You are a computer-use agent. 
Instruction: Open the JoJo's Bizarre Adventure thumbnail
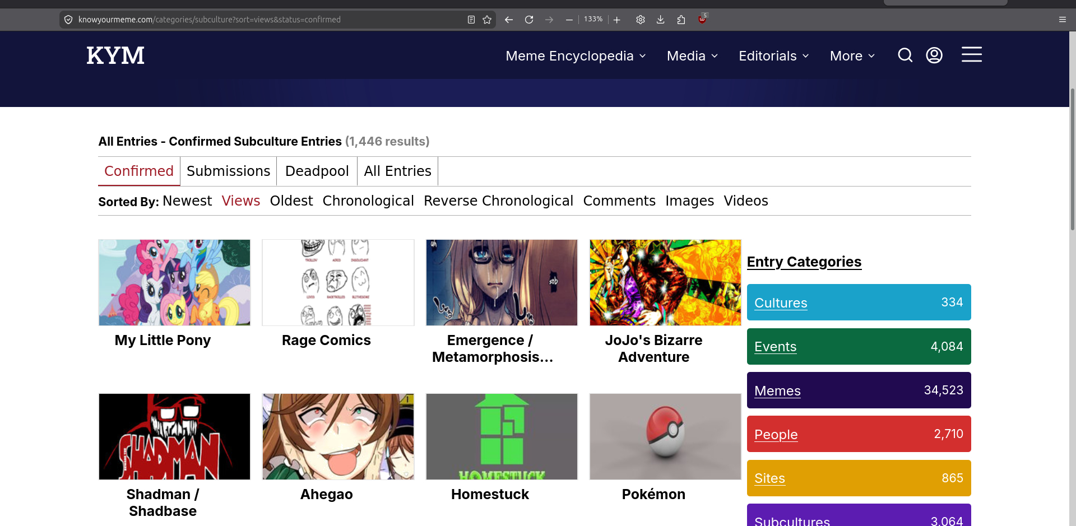pos(665,283)
